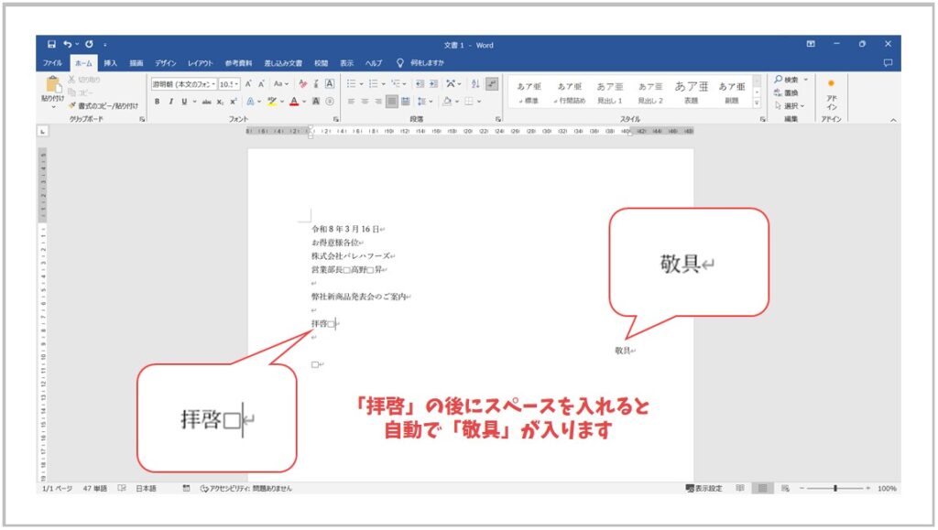This screenshot has height=530, width=938.
Task: Open the Add-ins (アドイン) button
Action: [832, 95]
